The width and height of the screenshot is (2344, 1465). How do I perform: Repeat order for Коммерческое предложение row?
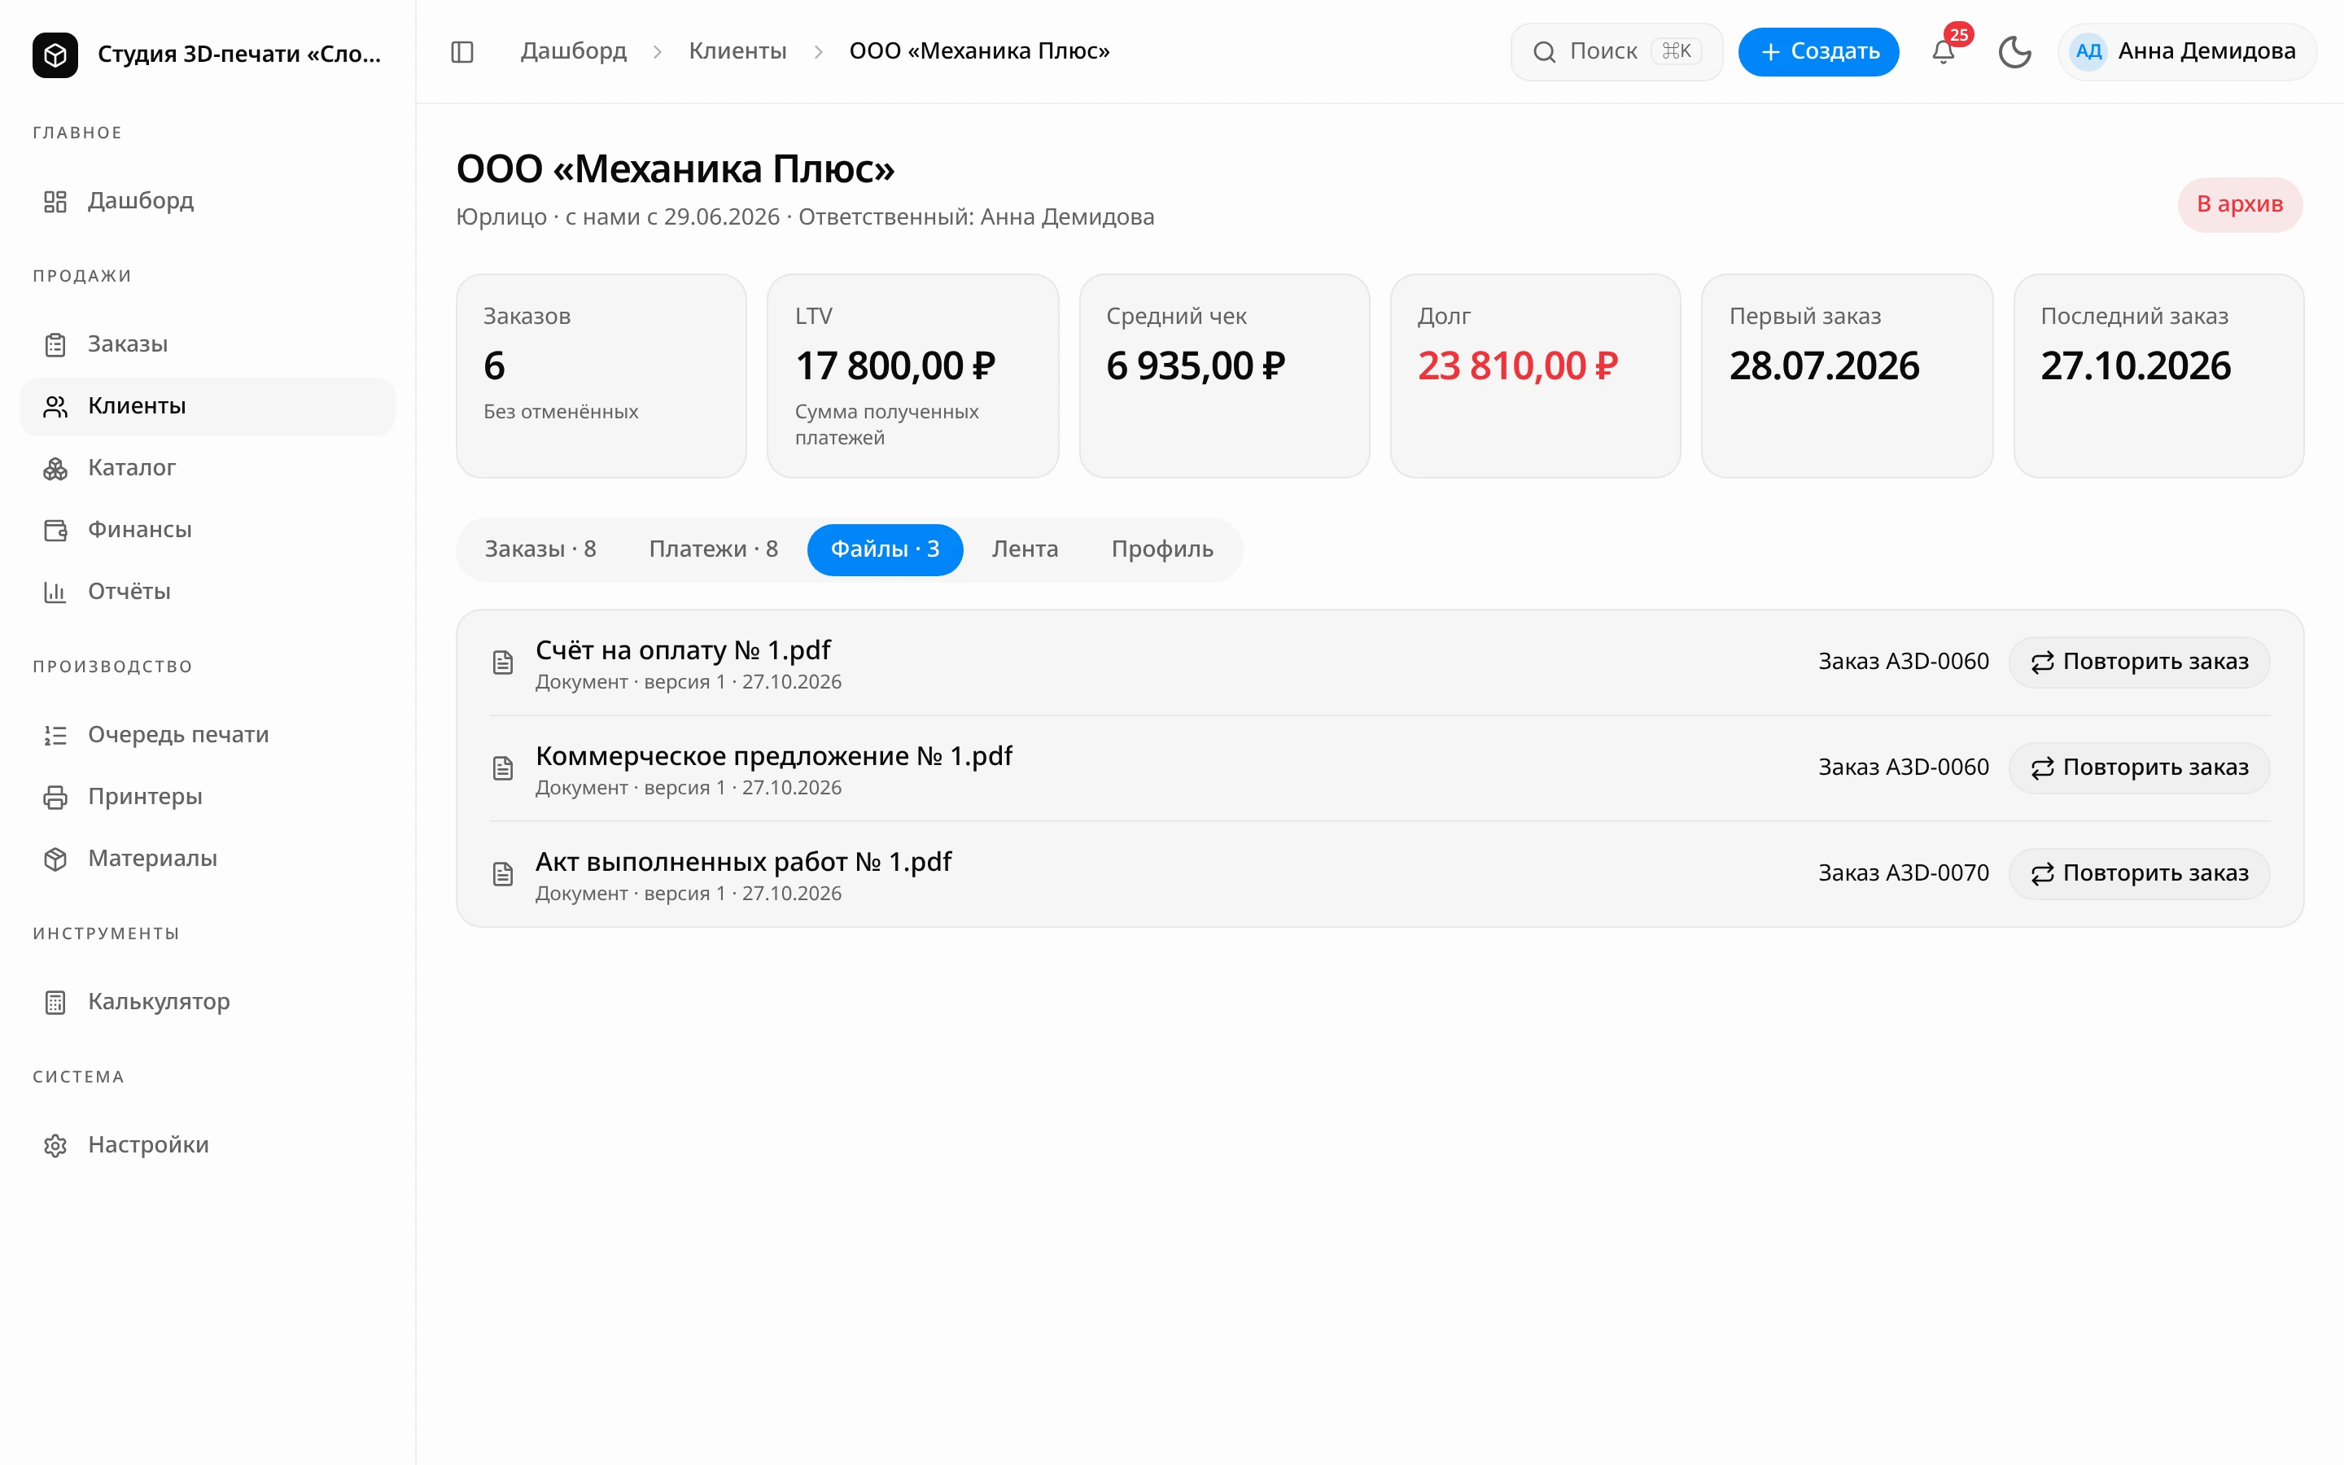[2139, 768]
